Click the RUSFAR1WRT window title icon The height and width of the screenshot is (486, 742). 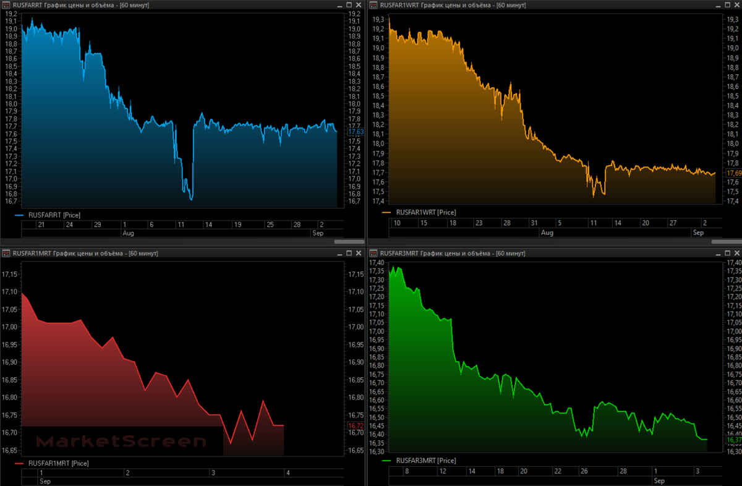(374, 4)
